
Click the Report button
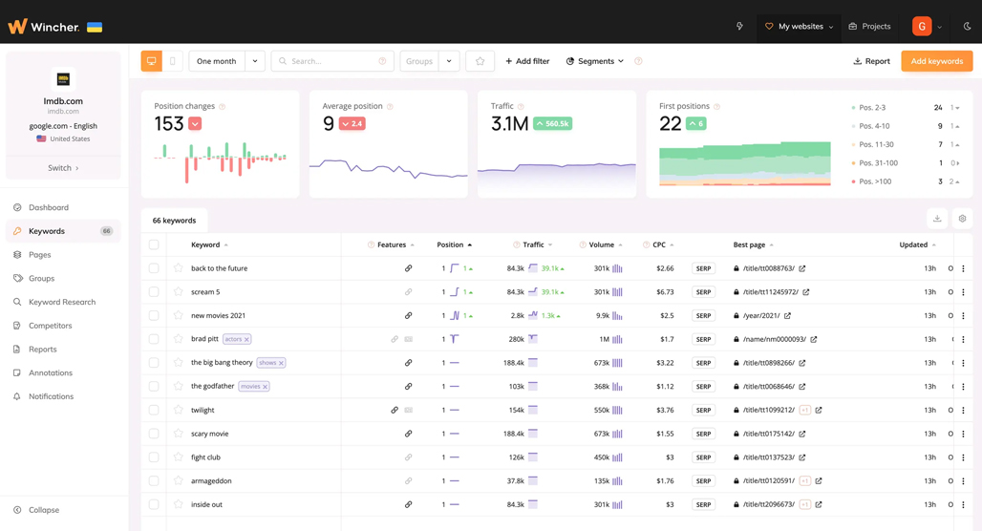pyautogui.click(x=871, y=61)
